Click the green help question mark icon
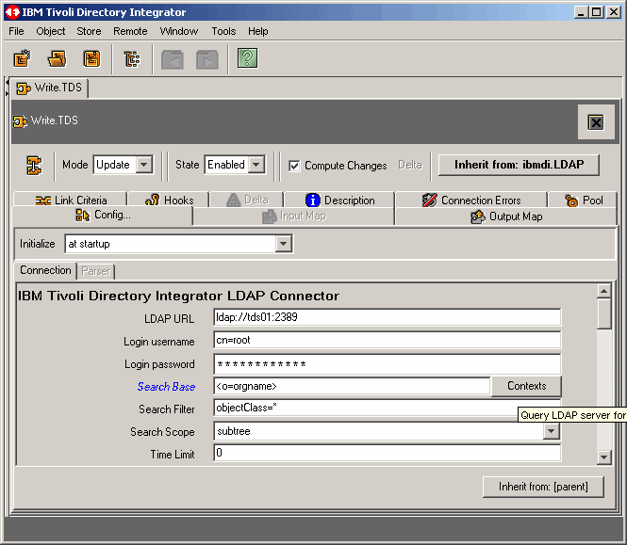This screenshot has width=627, height=545. [x=247, y=59]
